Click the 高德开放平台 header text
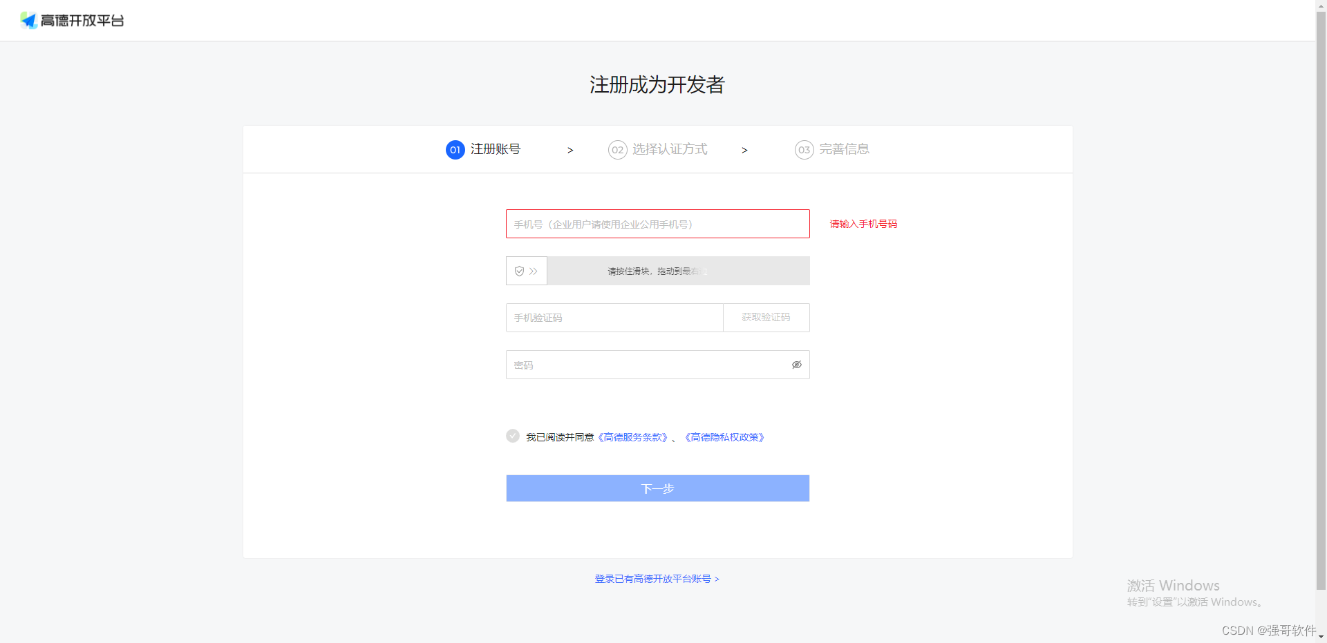1327x643 pixels. (x=82, y=21)
